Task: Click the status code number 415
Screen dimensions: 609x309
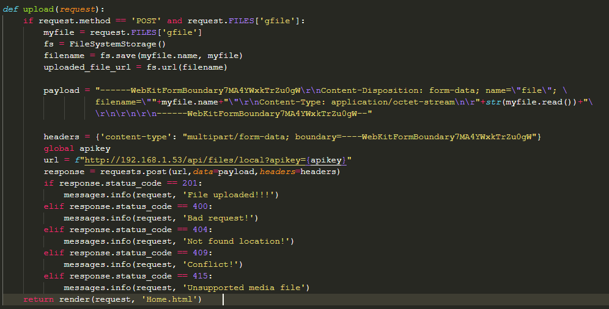Action: click(201, 276)
